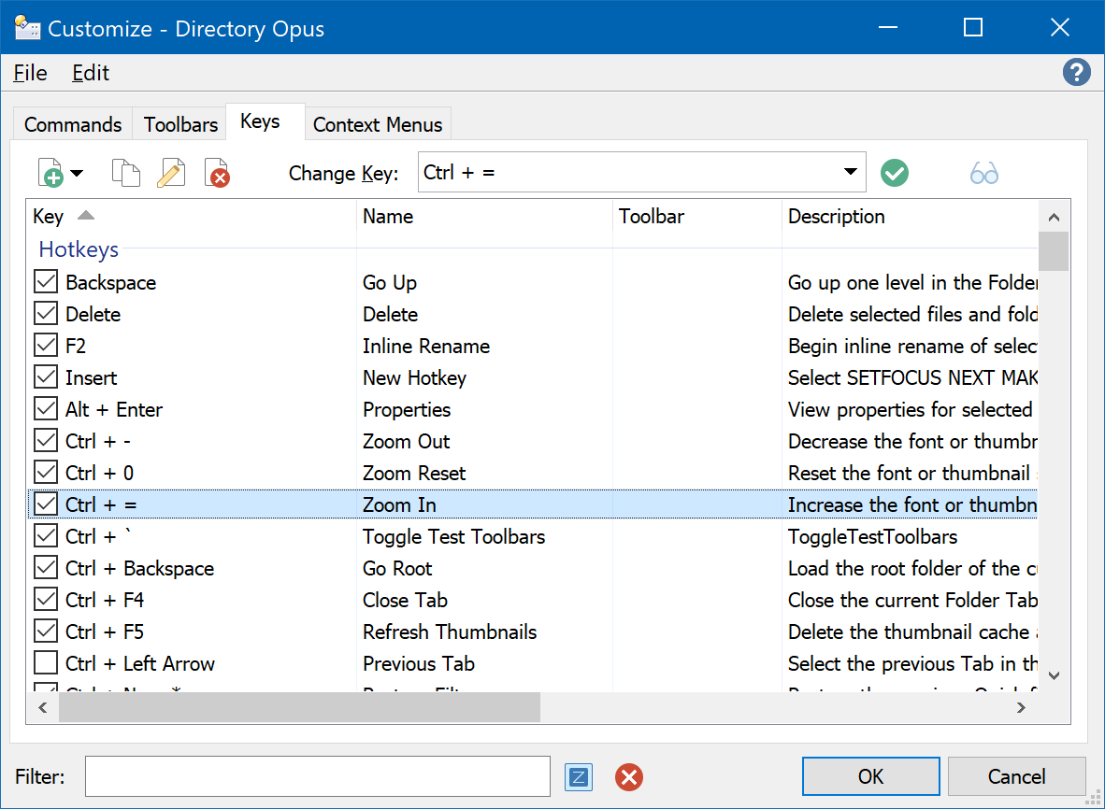
Task: Select the "Refresh Thumbnails" name cell
Action: coord(450,632)
